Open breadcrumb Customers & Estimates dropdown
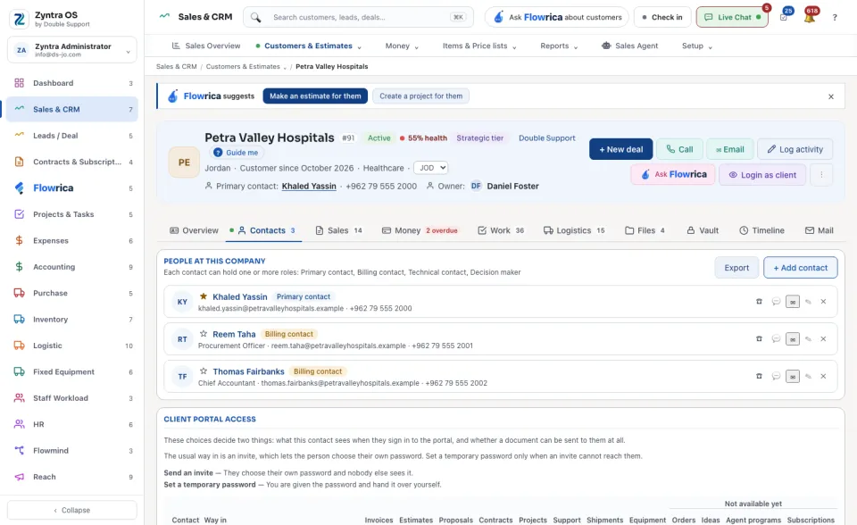This screenshot has height=525, width=857. click(x=246, y=67)
